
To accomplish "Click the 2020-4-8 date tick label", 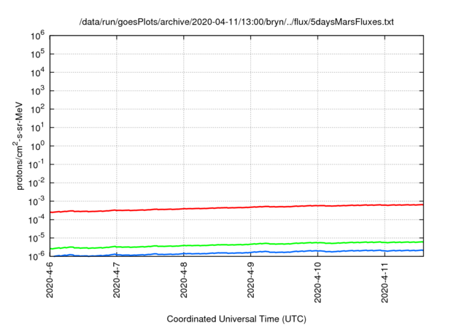I will pos(184,279).
